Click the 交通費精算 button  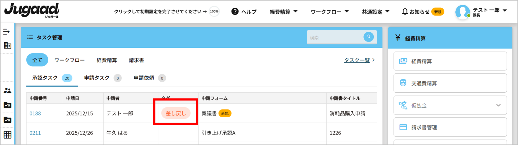point(450,83)
